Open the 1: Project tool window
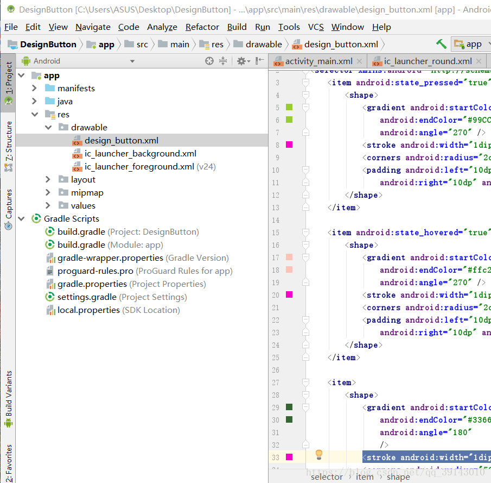Screen dimensions: 491x483 (x=9, y=83)
